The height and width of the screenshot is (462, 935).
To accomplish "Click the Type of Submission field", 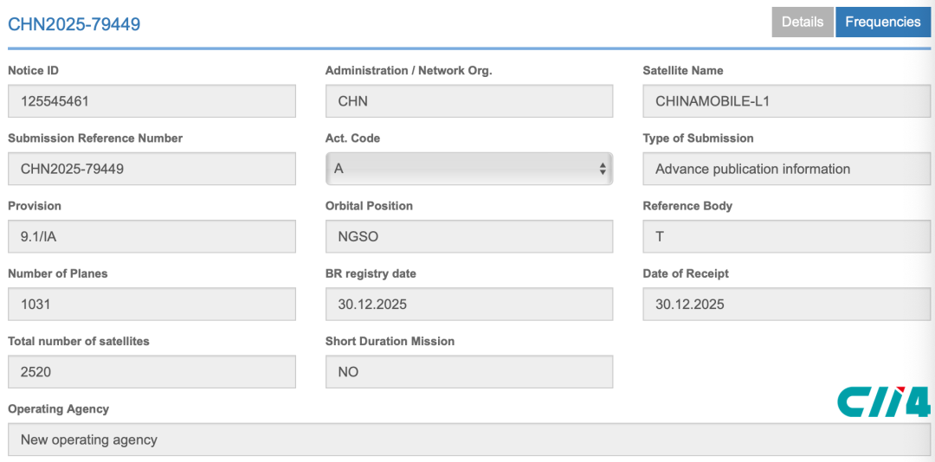I will point(786,169).
